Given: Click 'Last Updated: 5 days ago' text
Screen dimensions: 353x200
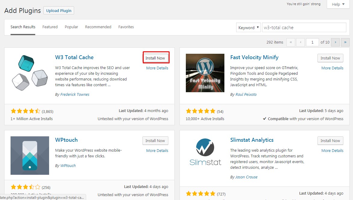Looking at the screenshot, I should (321, 111).
